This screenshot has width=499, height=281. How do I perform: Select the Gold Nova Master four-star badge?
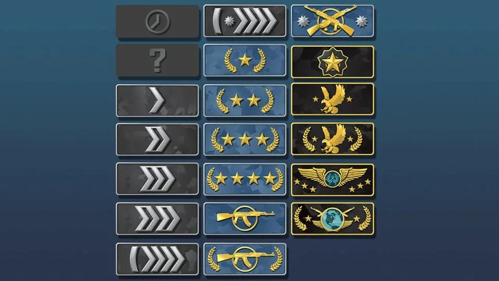245,180
